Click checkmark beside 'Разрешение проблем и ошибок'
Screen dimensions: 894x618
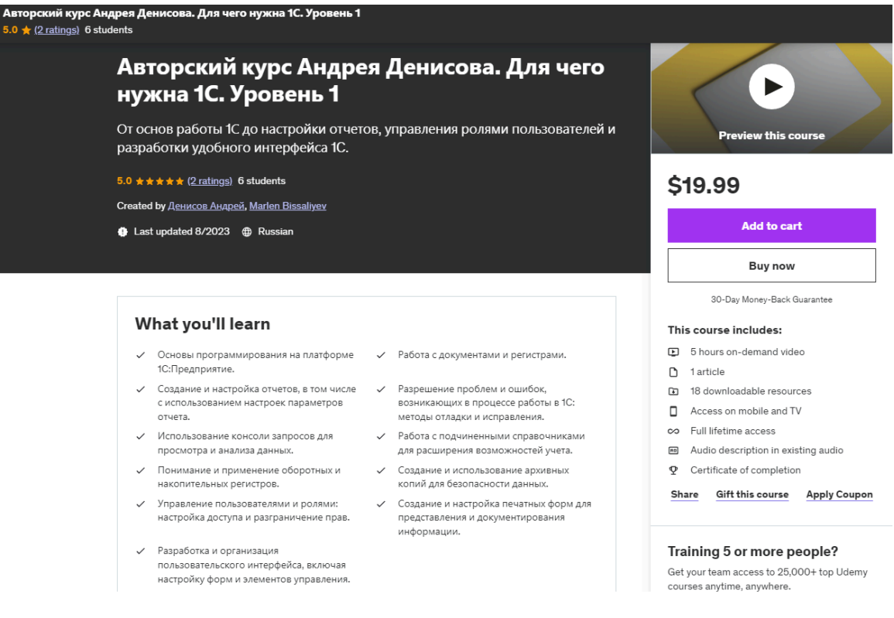(x=381, y=389)
